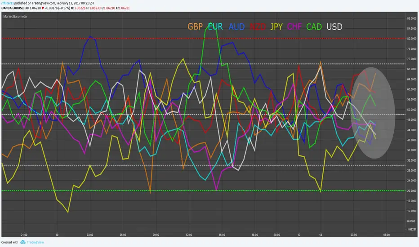Screen dimensions: 419x247
Task: Click the 80.0000 price axis label
Action: 411,39
